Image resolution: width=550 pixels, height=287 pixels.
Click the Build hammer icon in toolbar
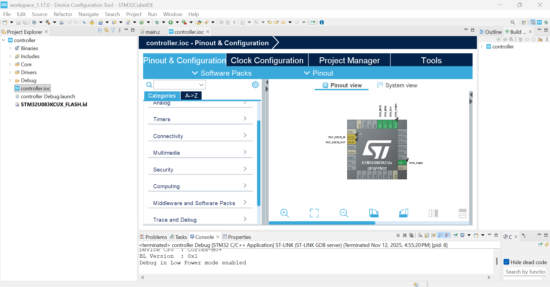[x=48, y=22]
